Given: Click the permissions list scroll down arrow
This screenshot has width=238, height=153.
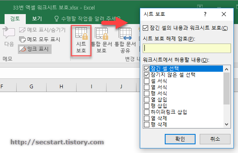Looking at the screenshot, I should point(227,124).
